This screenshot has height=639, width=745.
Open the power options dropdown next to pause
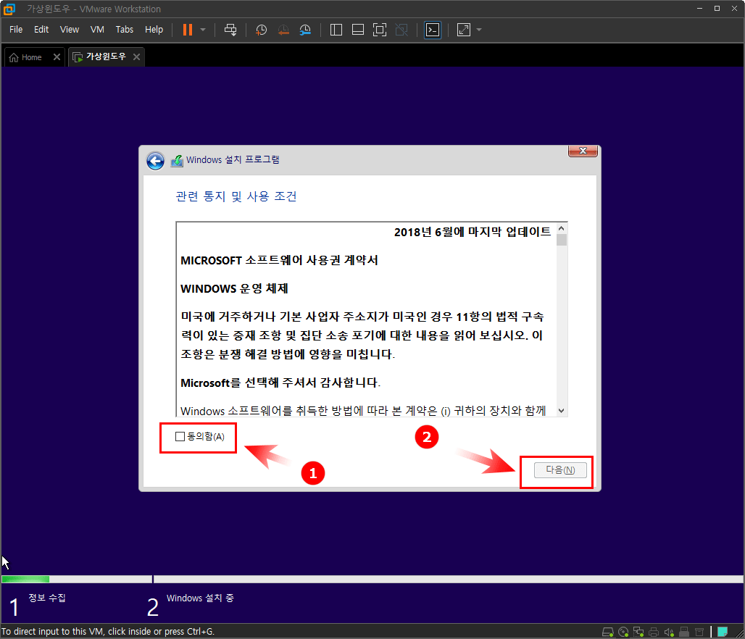pos(203,30)
